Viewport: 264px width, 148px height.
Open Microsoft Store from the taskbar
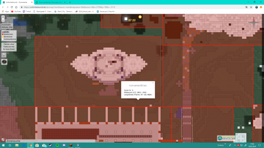37,145
